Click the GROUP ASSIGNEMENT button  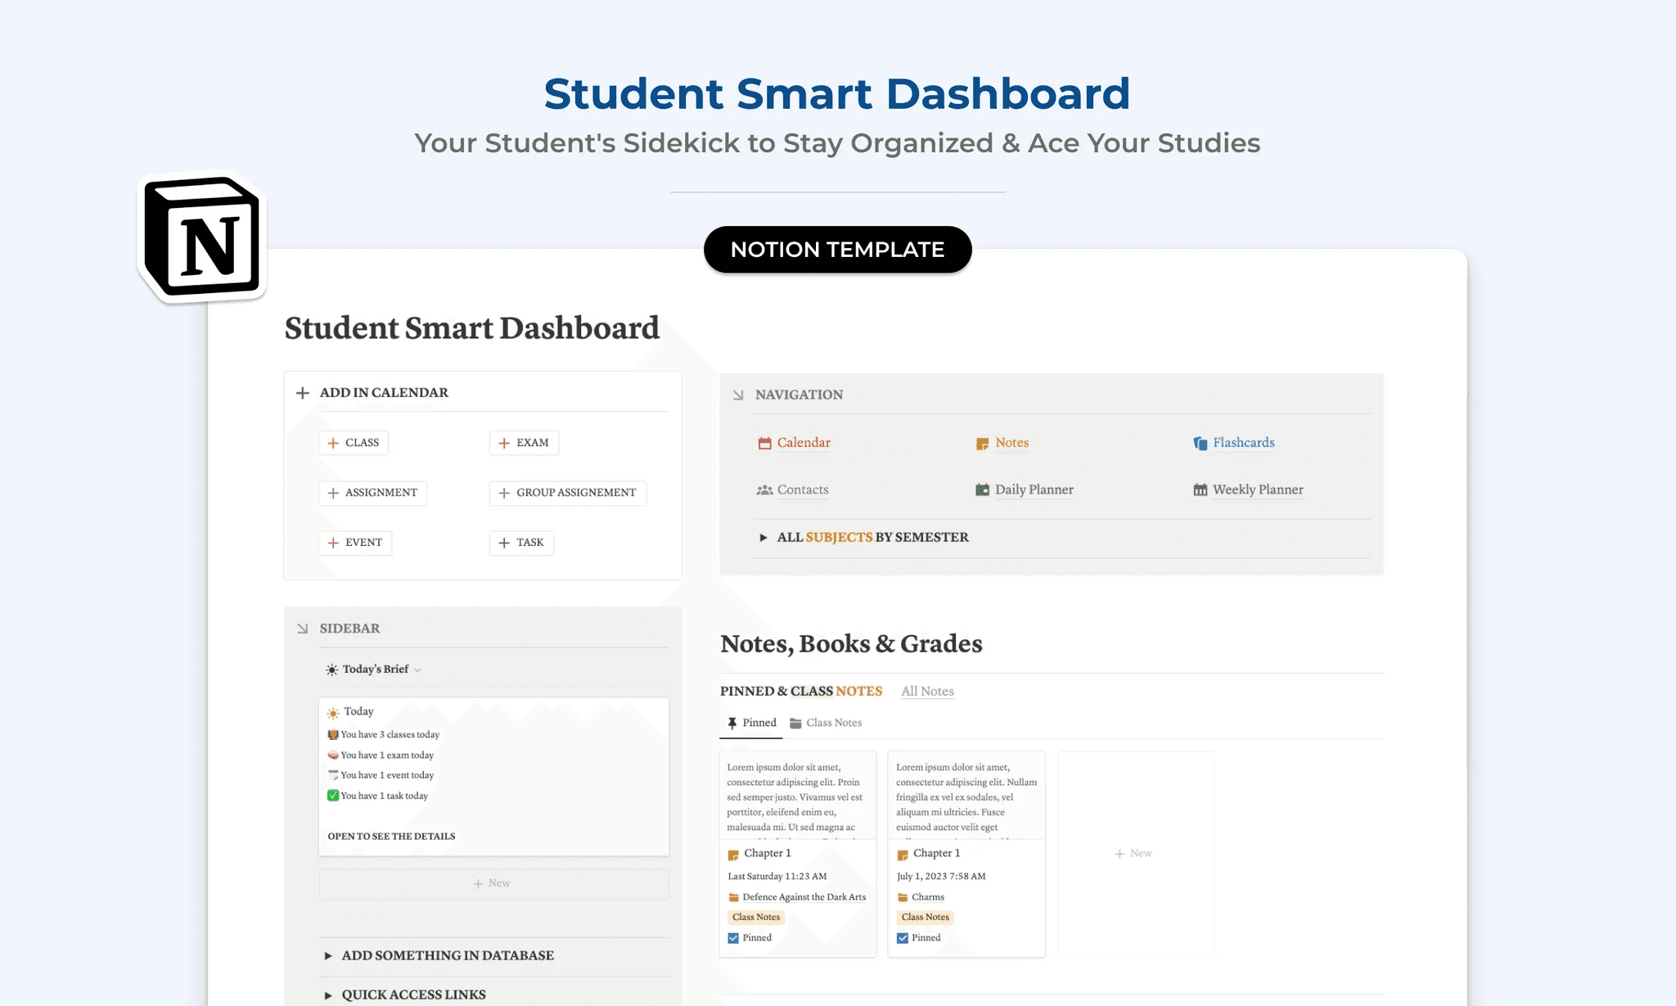567,493
